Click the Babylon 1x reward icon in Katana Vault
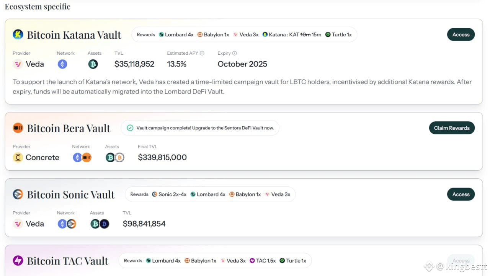This screenshot has height=276, width=490. (x=200, y=34)
